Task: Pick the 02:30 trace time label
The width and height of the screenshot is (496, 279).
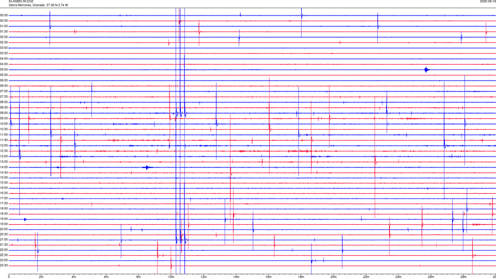Action: click(4, 42)
